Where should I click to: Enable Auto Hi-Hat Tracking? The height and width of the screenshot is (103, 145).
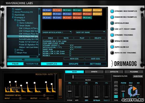pos(112,53)
